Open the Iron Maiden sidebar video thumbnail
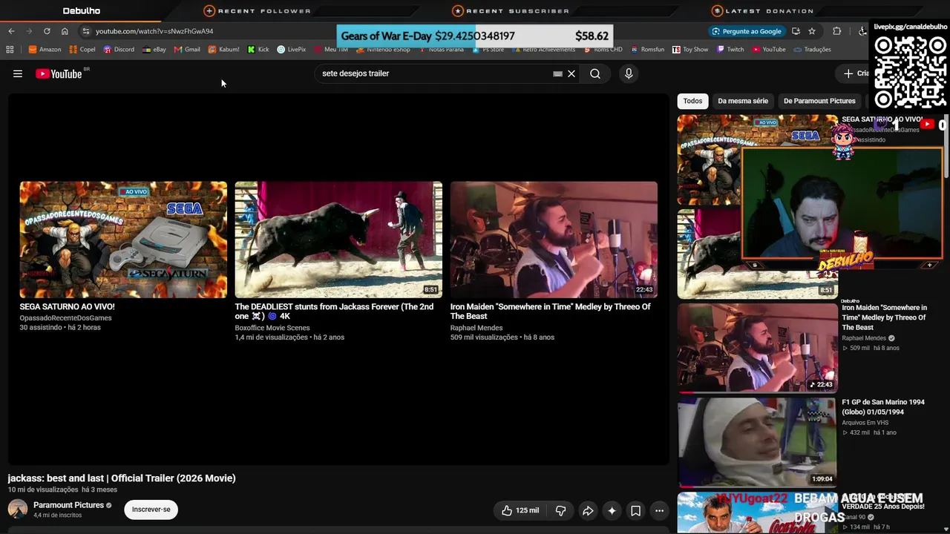The image size is (950, 534). click(757, 348)
